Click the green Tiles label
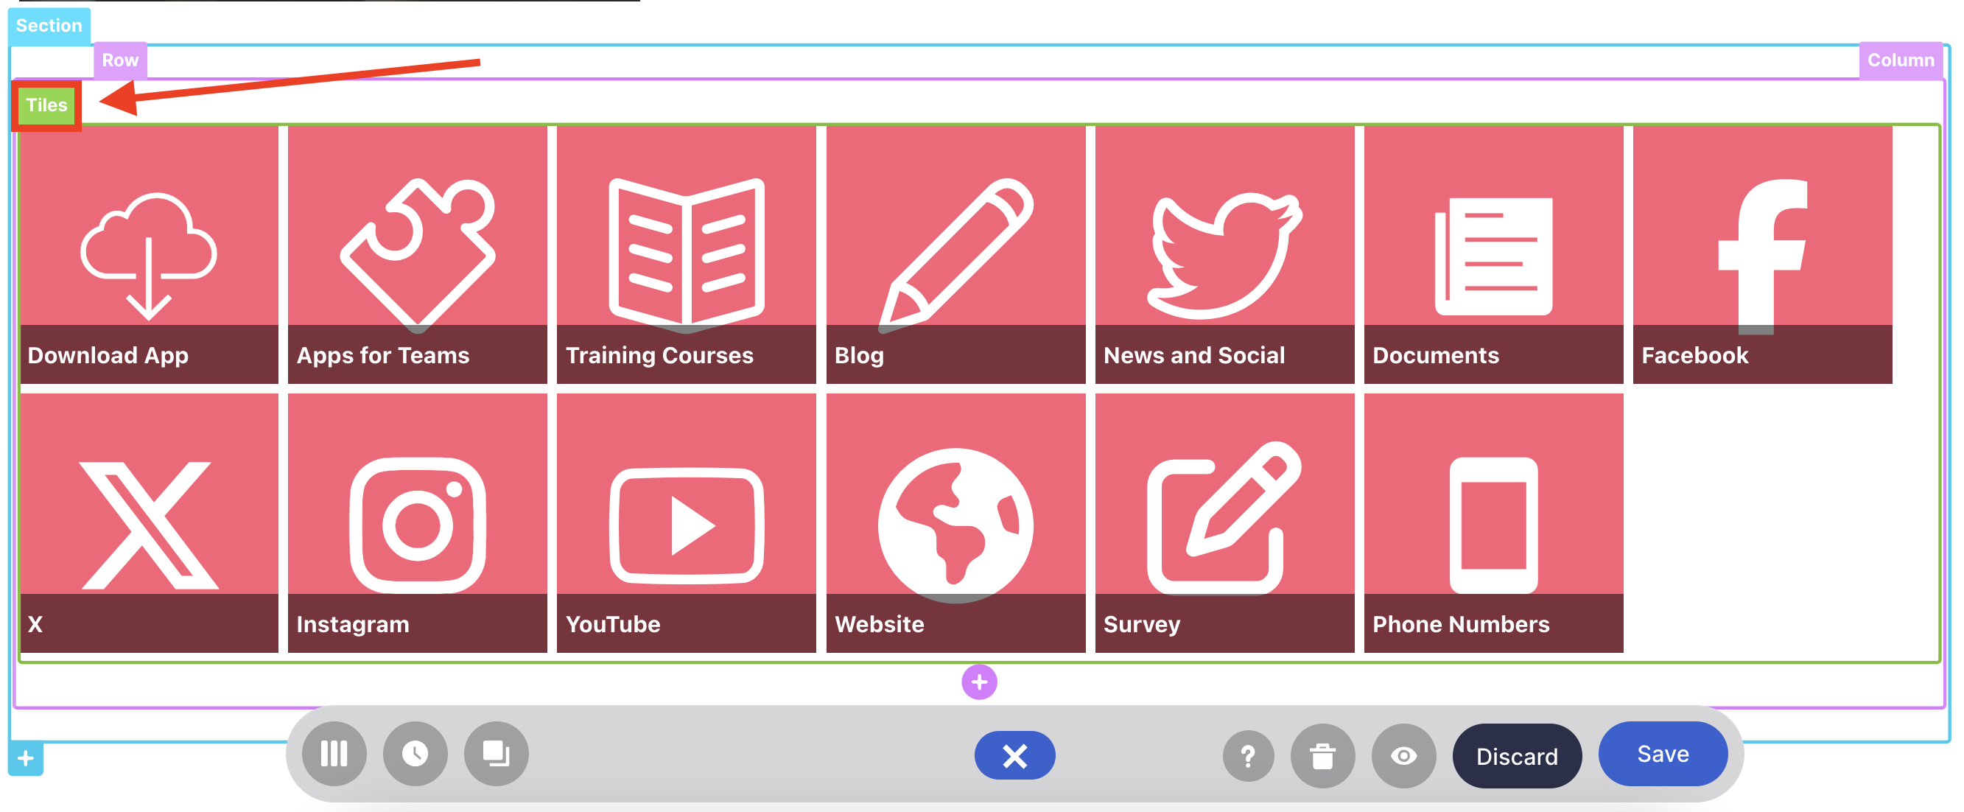The height and width of the screenshot is (812, 1964). [x=46, y=105]
